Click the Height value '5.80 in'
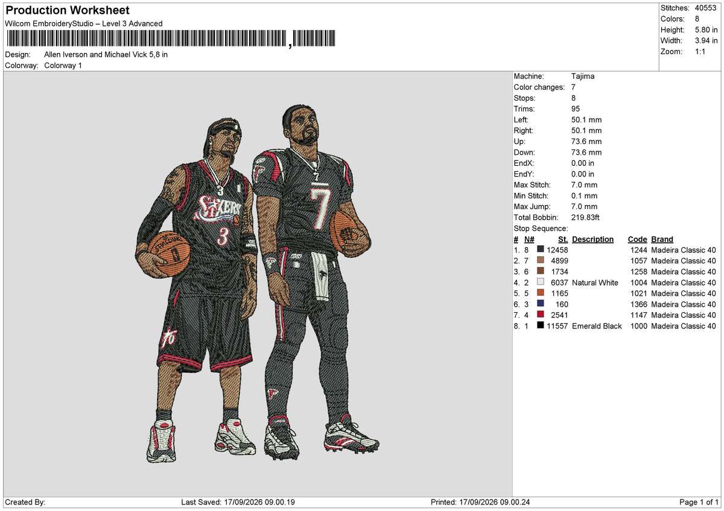The height and width of the screenshot is (511, 724). coord(707,30)
